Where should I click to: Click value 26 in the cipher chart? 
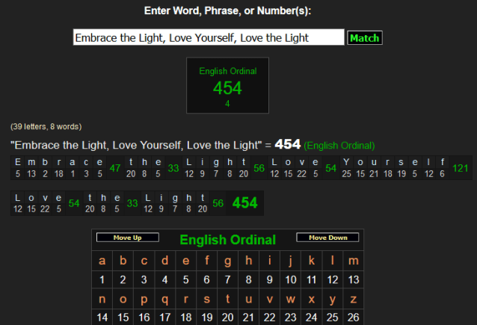point(354,317)
